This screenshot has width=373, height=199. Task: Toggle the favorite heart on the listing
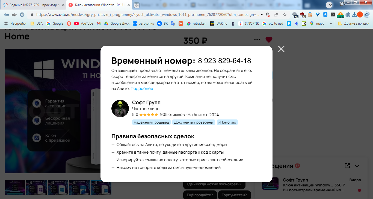(269, 40)
